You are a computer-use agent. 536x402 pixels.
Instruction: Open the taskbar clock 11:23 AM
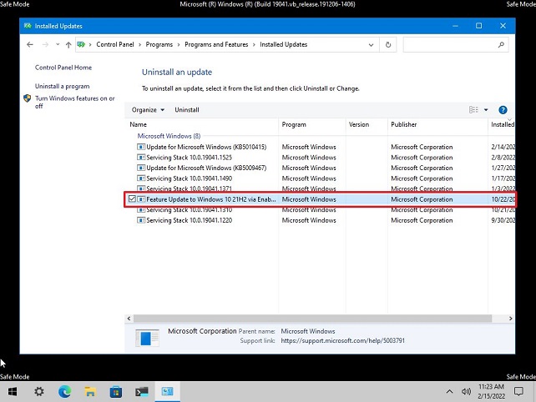point(491,391)
